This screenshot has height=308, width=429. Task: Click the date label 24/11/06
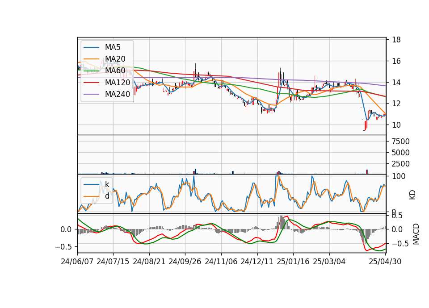tap(221, 262)
